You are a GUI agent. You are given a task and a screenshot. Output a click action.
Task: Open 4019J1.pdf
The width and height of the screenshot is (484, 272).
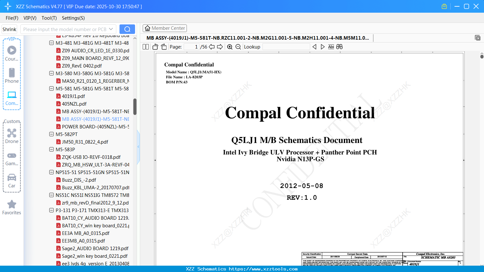71,96
